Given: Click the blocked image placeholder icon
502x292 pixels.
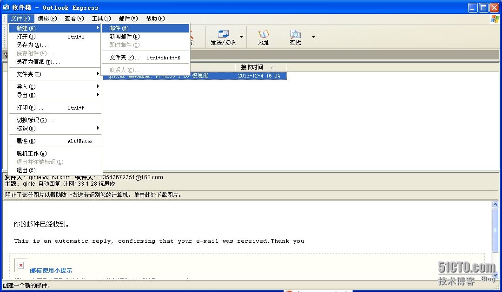Looking at the screenshot, I should tap(21, 265).
